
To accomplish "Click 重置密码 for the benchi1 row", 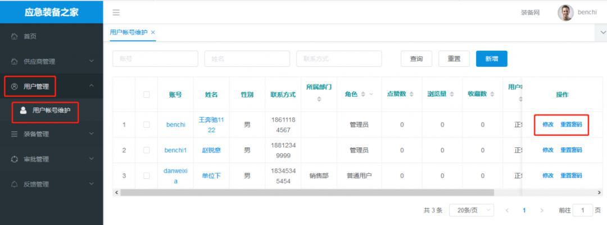I will (571, 150).
